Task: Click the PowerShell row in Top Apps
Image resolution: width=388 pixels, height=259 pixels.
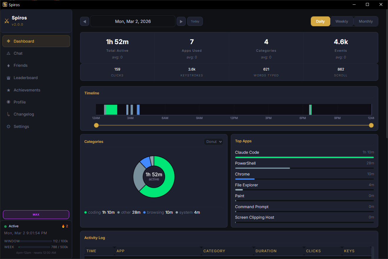Action: click(304, 165)
